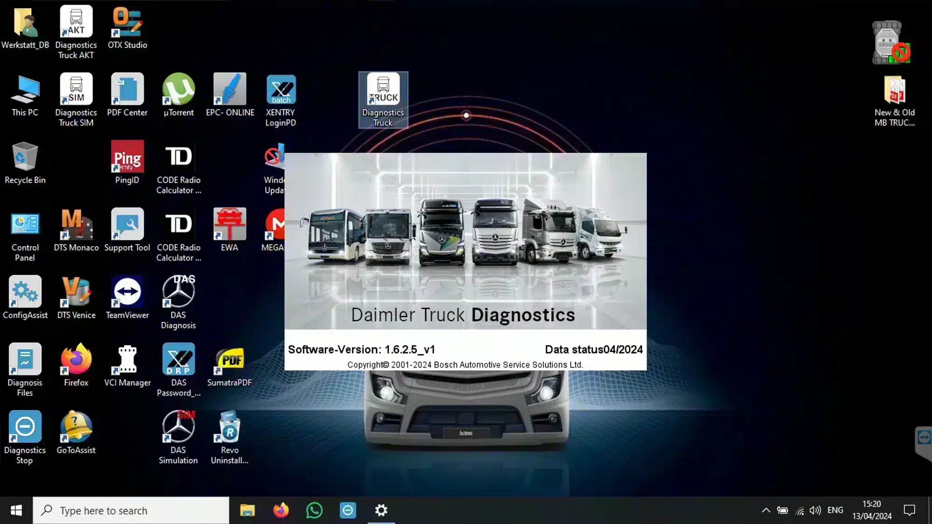Select Software-Version: 1.6.2.5_v1 text
Screen dimensions: 932x524
(362, 350)
